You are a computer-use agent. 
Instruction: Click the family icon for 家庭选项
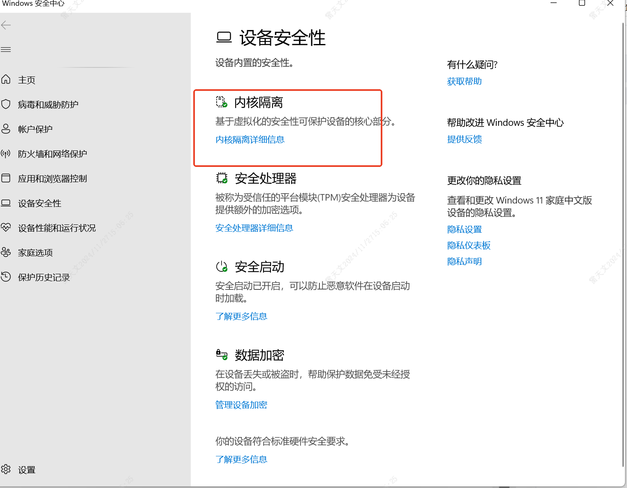tap(6, 252)
